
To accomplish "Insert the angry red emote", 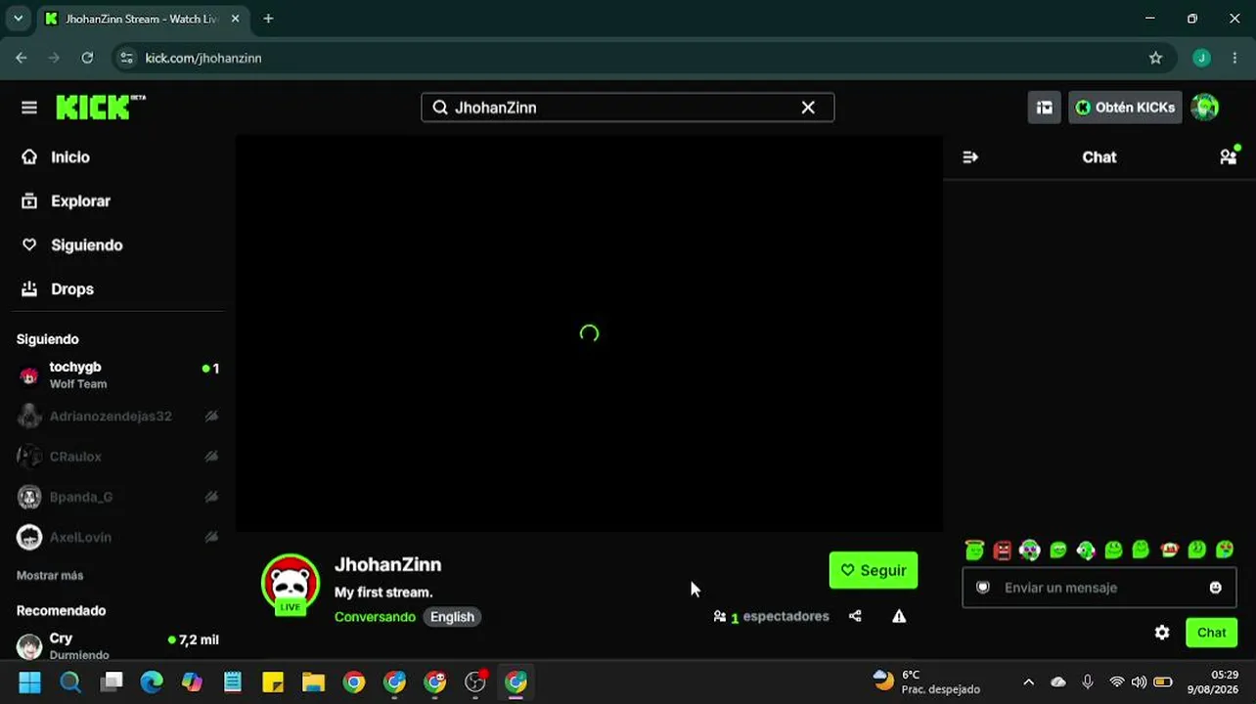I will pos(1002,550).
